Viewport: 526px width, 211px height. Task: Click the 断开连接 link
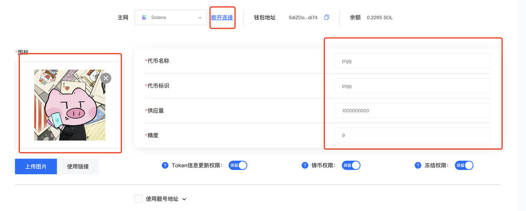coord(222,18)
